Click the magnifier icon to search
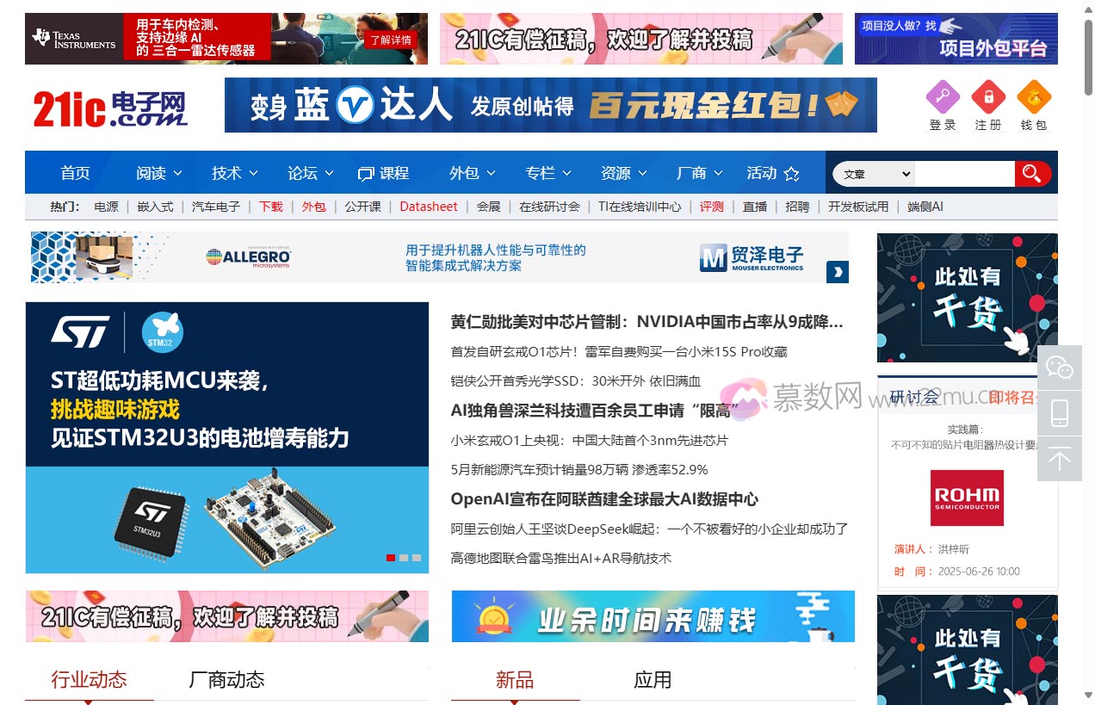Viewport: 1095px width, 705px height. click(x=1032, y=173)
